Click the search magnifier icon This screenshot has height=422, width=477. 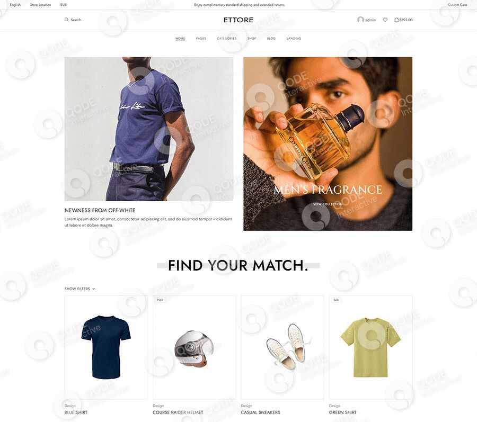(66, 20)
